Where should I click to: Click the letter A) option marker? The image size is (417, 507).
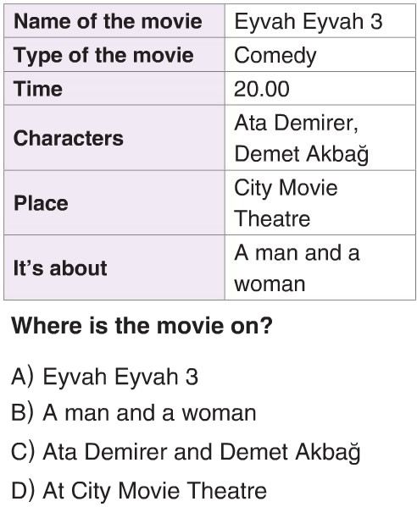[x=22, y=377]
